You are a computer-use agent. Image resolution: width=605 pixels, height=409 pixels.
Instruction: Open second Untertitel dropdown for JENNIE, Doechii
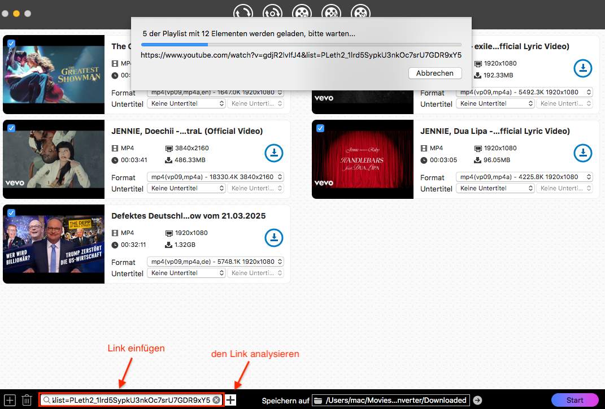point(256,188)
